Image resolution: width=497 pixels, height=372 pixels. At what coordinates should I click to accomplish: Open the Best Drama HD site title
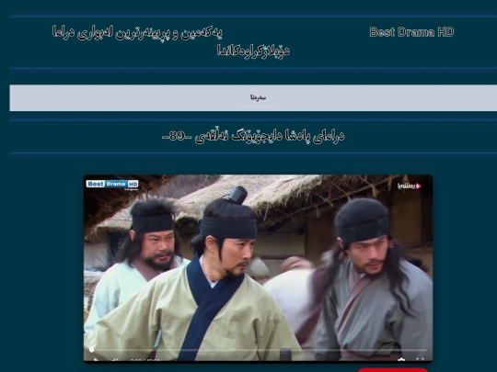point(411,32)
